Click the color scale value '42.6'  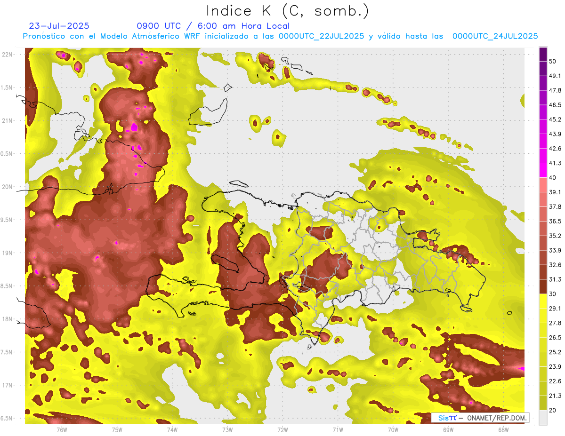coord(555,149)
